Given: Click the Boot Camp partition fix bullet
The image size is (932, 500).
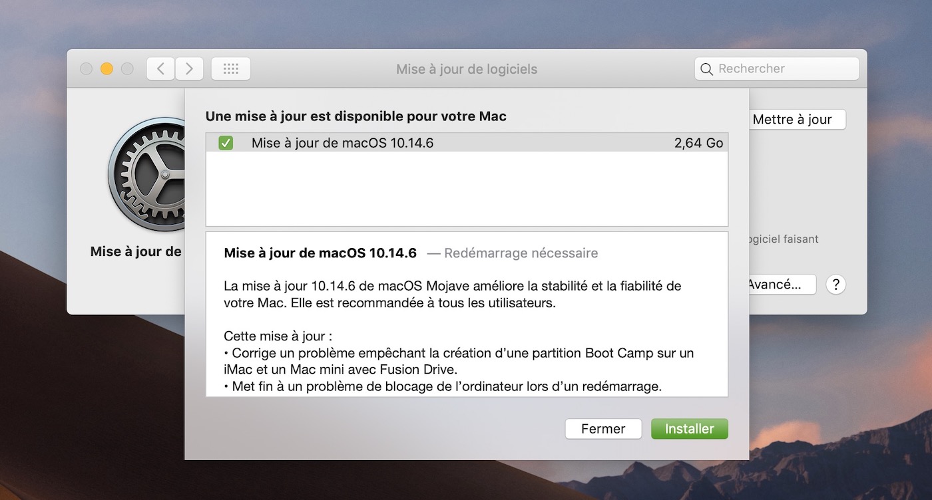Looking at the screenshot, I should click(x=459, y=361).
